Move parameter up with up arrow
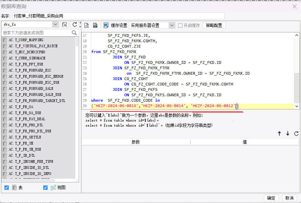This screenshot has width=301, height=203. (x=279, y=133)
